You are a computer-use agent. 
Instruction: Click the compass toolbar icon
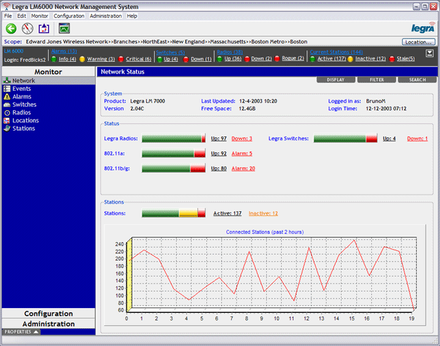[x=27, y=28]
